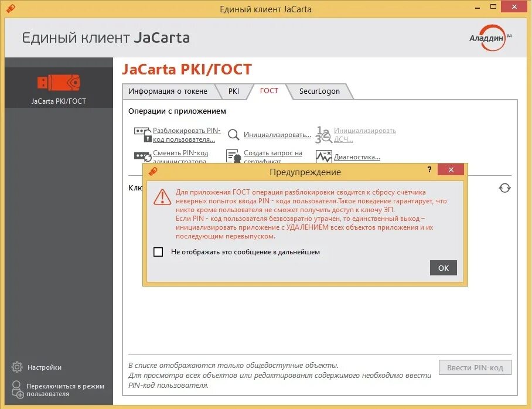Screen dimensions: 532x409
Task: Click the Инициализировать ДСЧ numbers icon
Action: pos(323,135)
